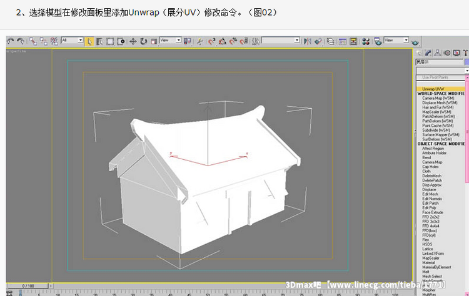
Task: Choose Face Extrude modifier
Action: tap(433, 212)
